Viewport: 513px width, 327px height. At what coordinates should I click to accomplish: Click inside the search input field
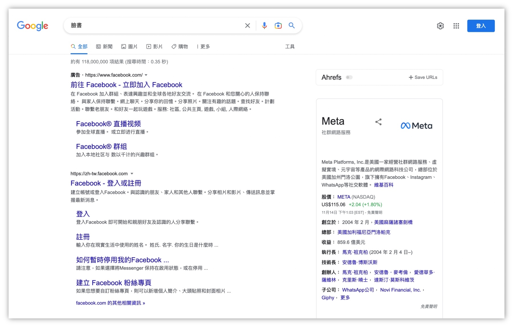(157, 26)
